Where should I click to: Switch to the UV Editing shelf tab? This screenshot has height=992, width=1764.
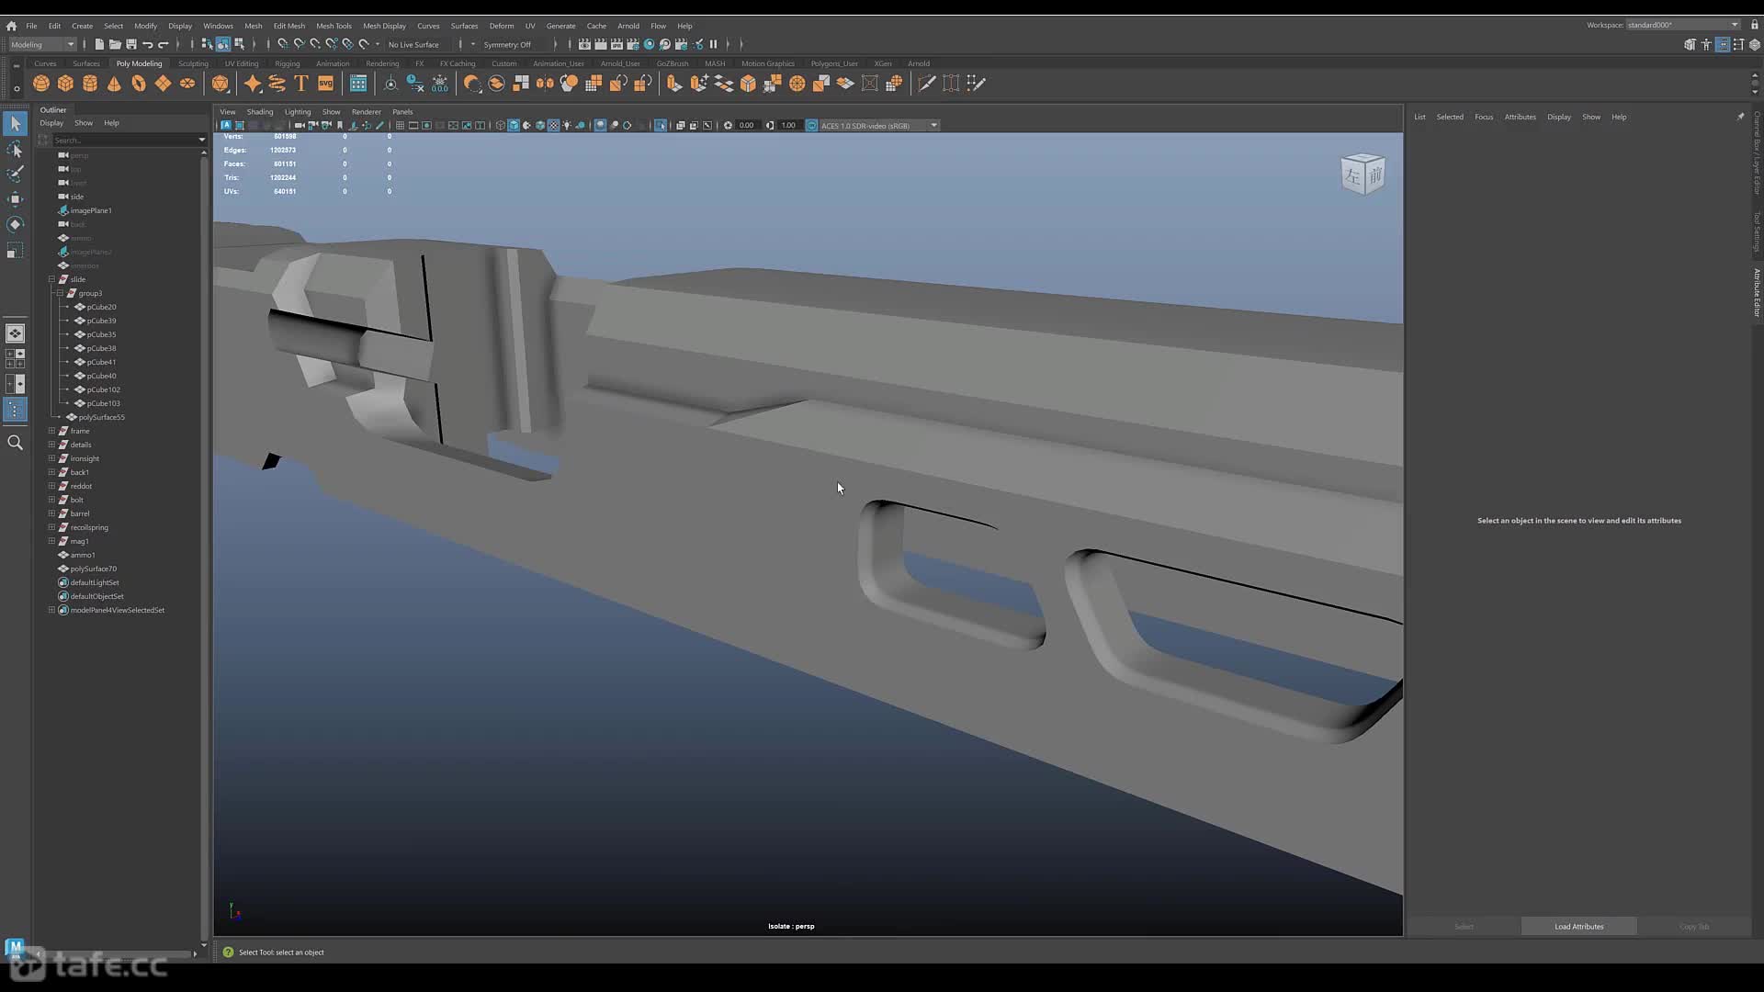(242, 63)
